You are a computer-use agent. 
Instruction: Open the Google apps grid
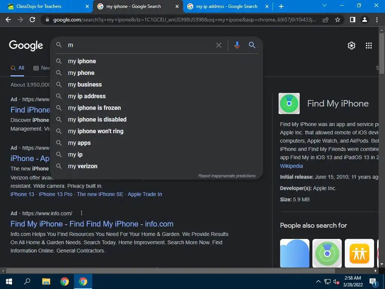click(369, 46)
